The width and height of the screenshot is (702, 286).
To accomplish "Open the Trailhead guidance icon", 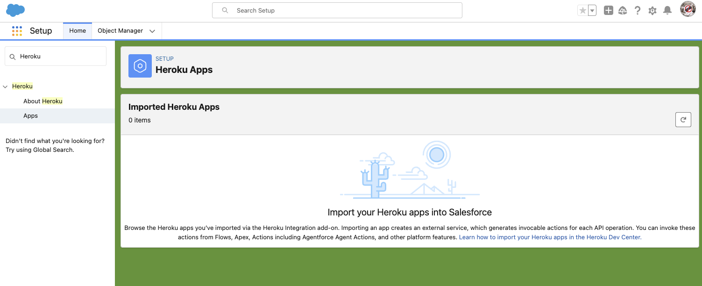I will pyautogui.click(x=623, y=10).
